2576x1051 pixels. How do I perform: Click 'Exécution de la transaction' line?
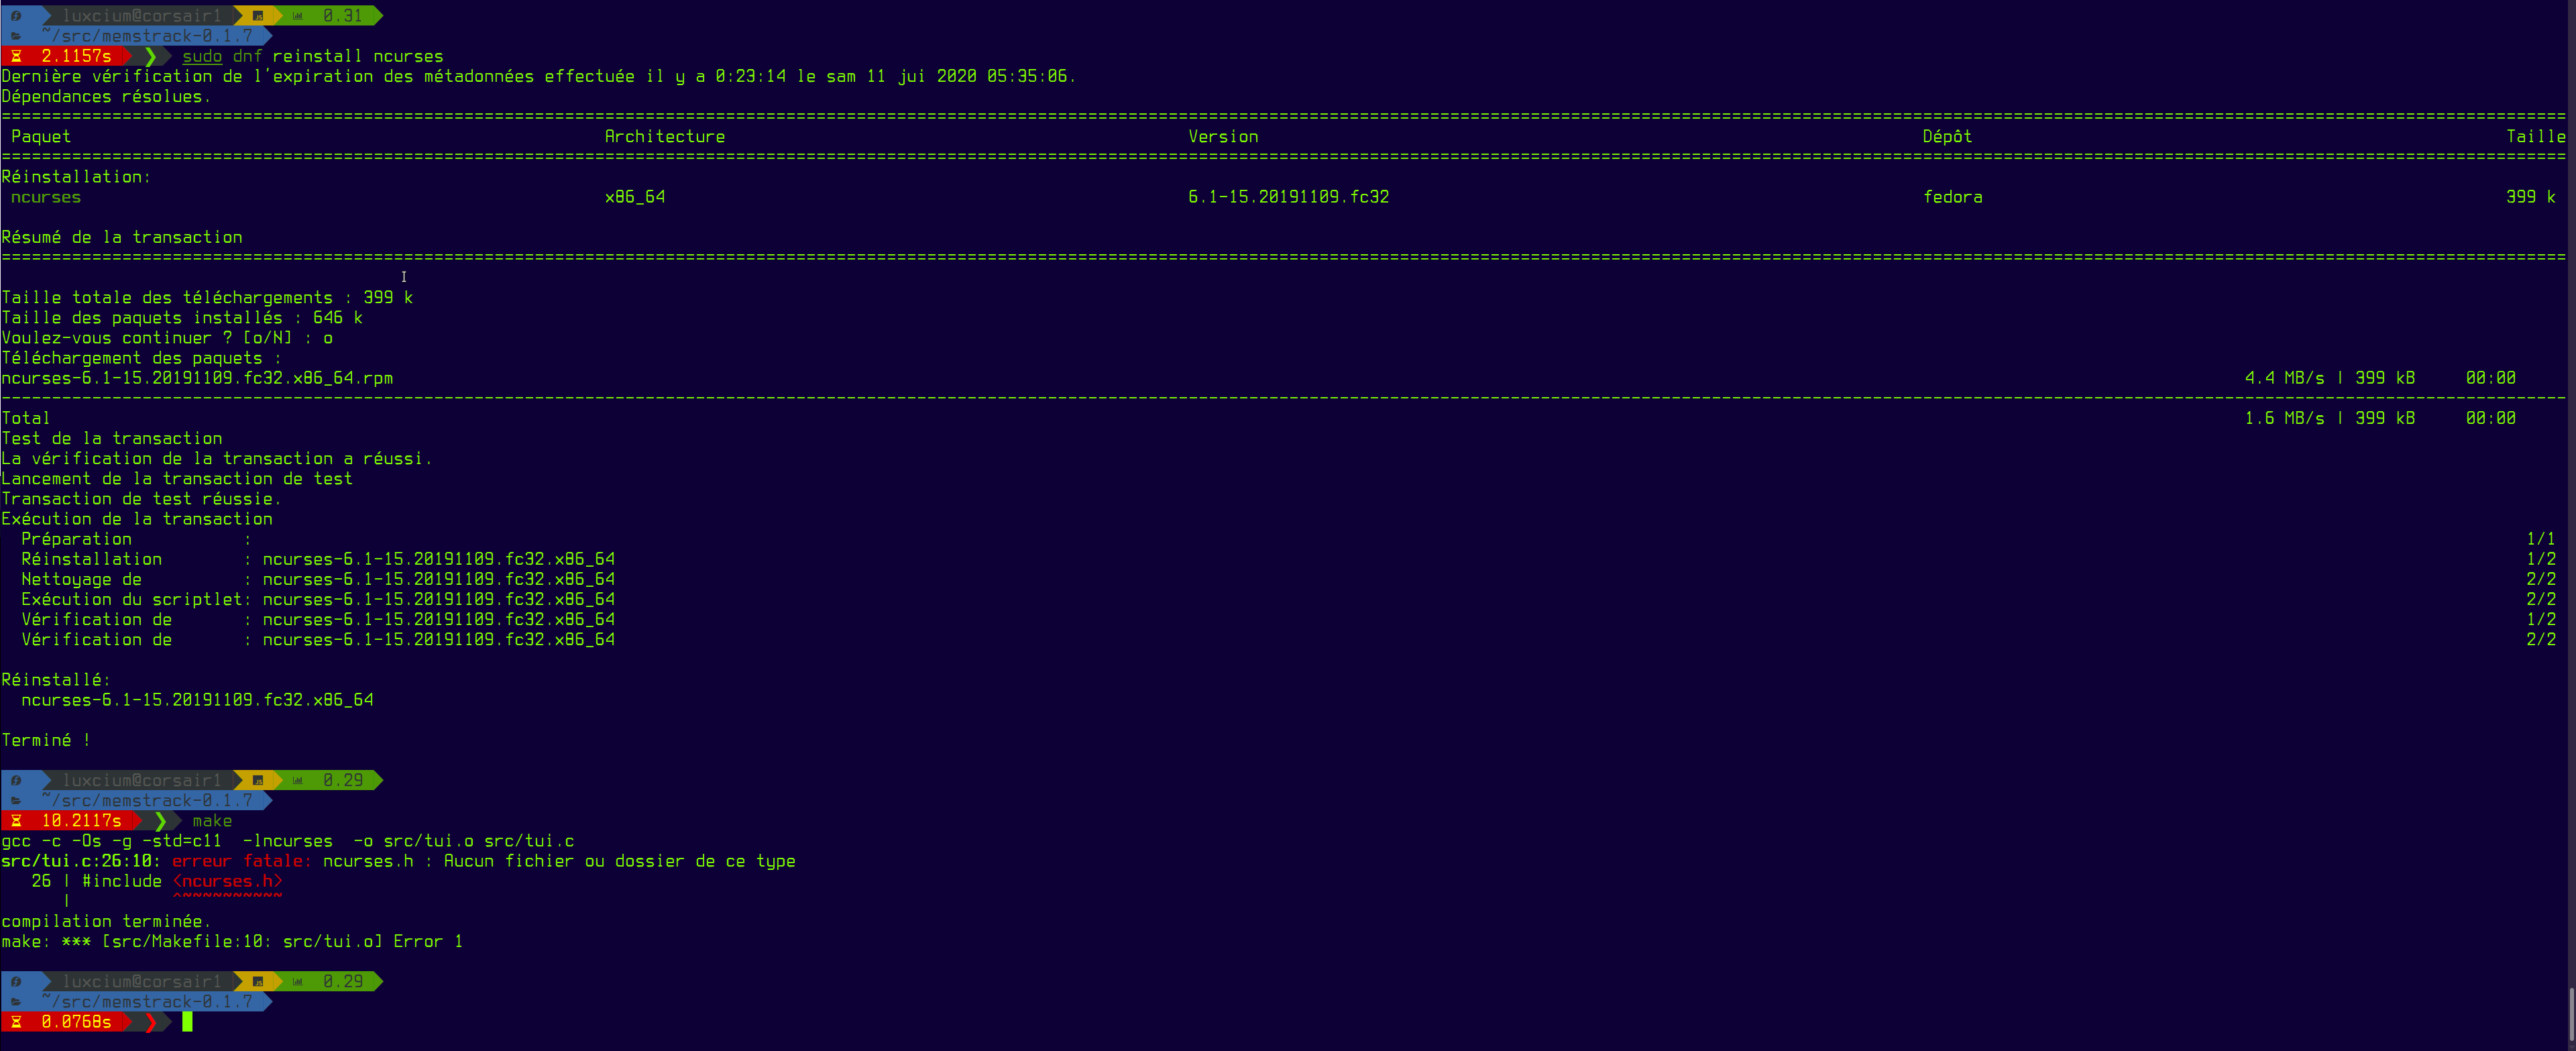point(137,518)
